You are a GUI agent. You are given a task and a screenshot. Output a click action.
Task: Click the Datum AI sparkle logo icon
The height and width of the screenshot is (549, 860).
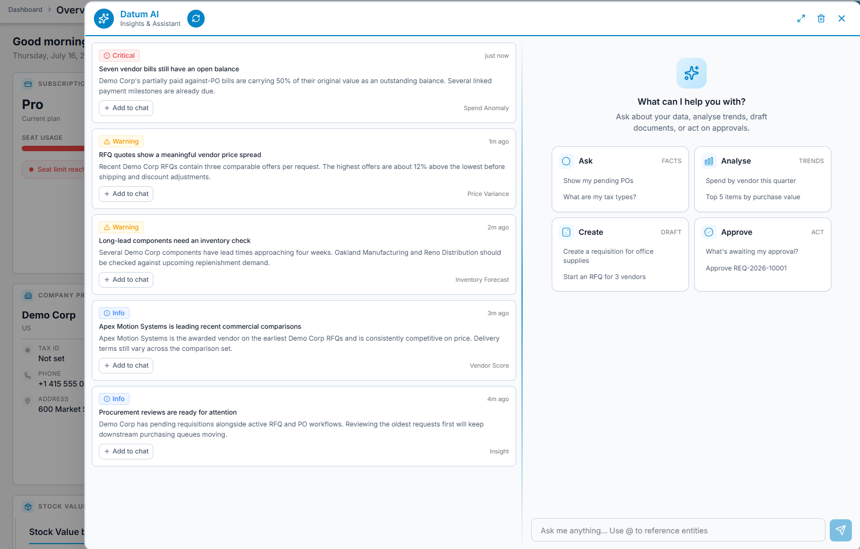click(104, 19)
